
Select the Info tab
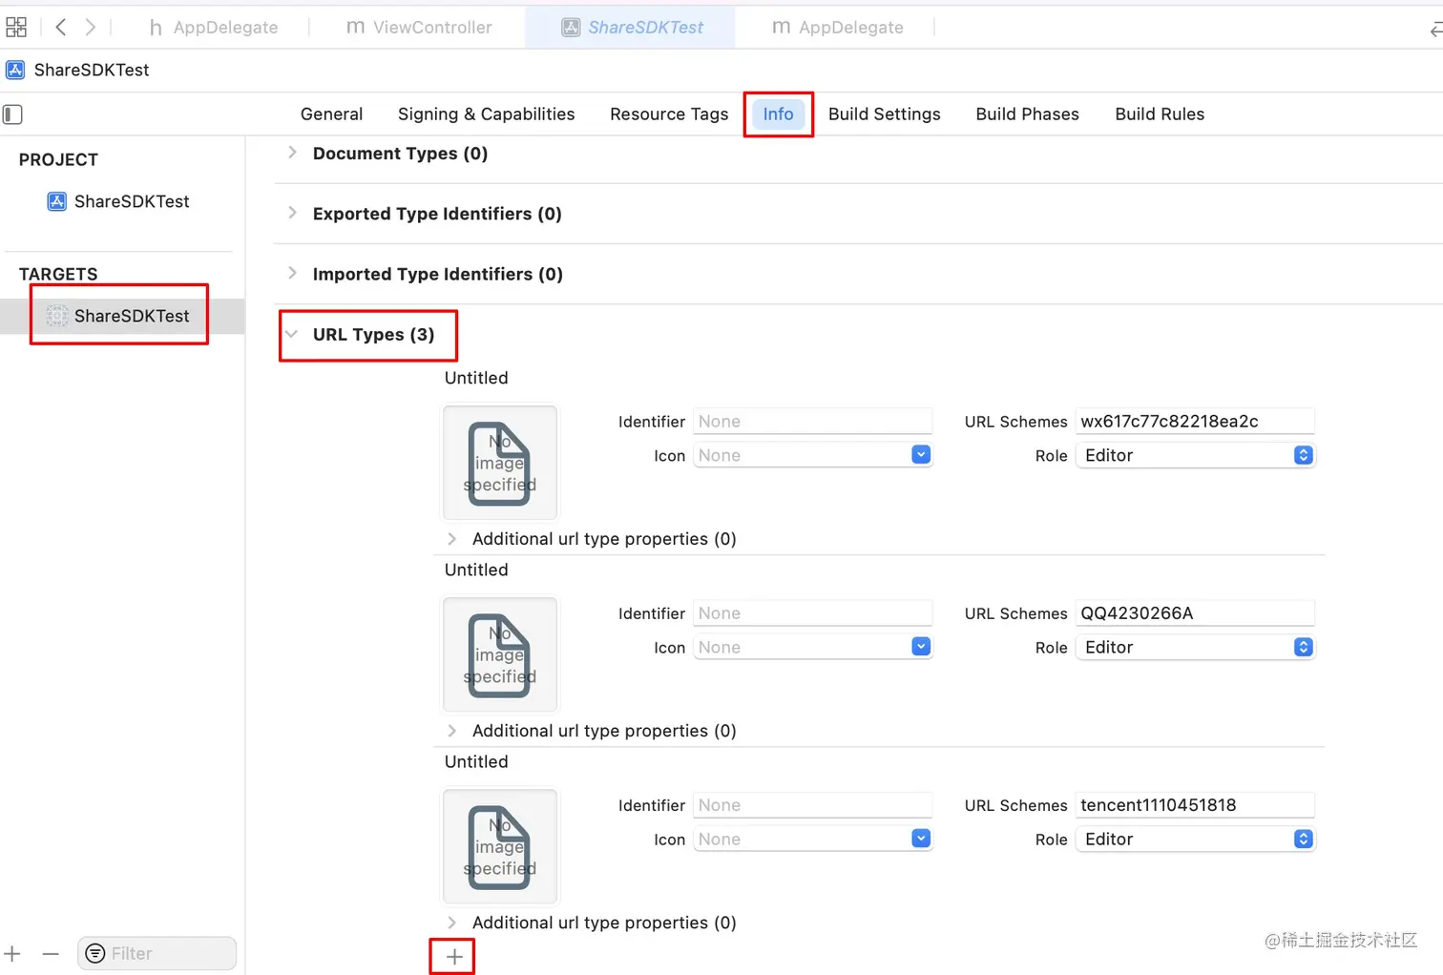coord(778,114)
